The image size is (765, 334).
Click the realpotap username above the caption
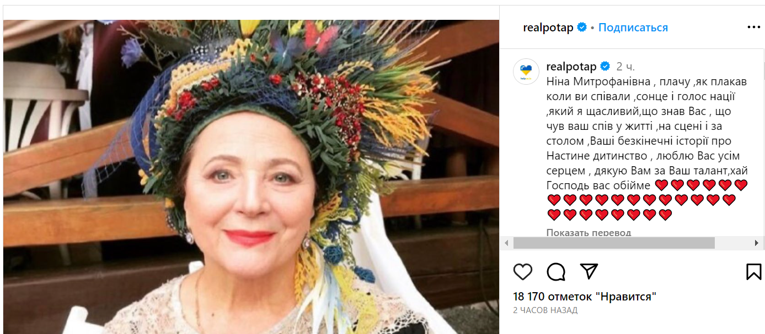coord(571,67)
